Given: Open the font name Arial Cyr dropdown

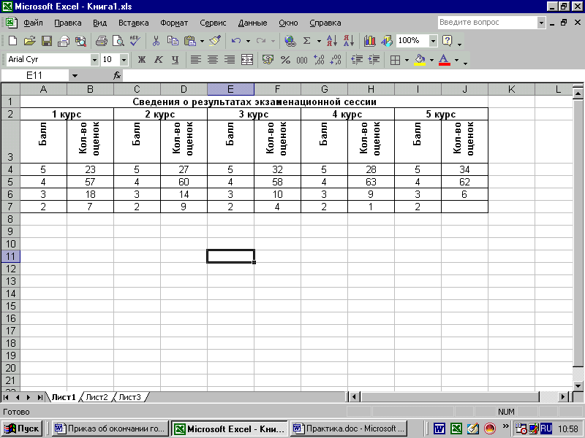Looking at the screenshot, I should click(x=94, y=60).
